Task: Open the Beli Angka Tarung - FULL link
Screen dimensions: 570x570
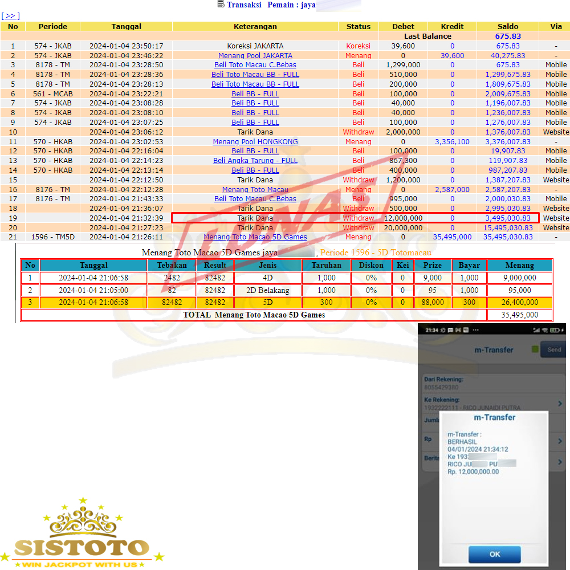Action: [255, 161]
